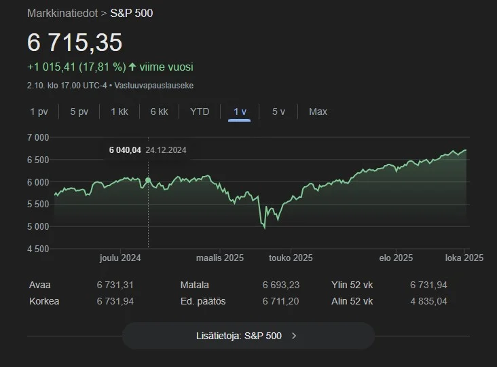The image size is (497, 367).
Task: Select the Max range tab
Action: click(318, 111)
